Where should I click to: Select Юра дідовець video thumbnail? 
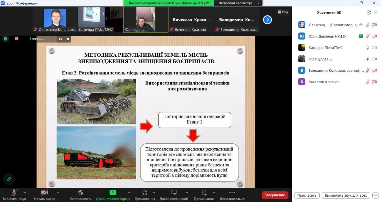pyautogui.click(x=146, y=20)
